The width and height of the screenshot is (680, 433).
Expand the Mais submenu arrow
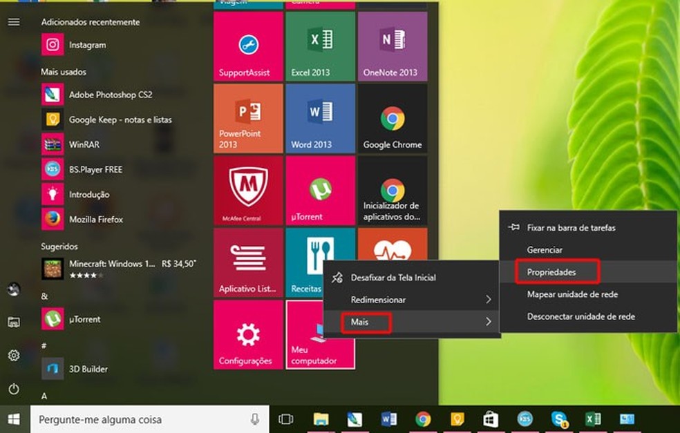coord(489,322)
